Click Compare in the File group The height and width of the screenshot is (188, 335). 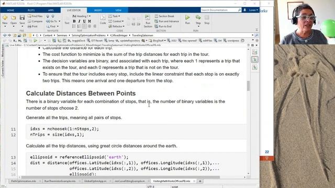point(35,21)
